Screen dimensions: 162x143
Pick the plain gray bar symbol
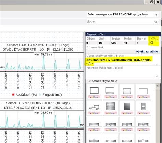pos(94,124)
